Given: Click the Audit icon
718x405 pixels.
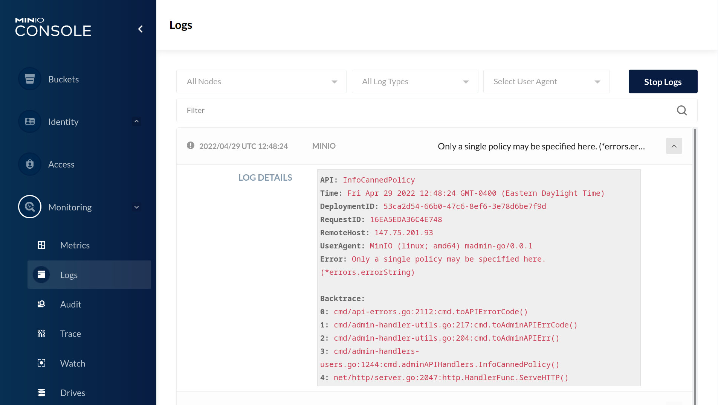Looking at the screenshot, I should (41, 304).
